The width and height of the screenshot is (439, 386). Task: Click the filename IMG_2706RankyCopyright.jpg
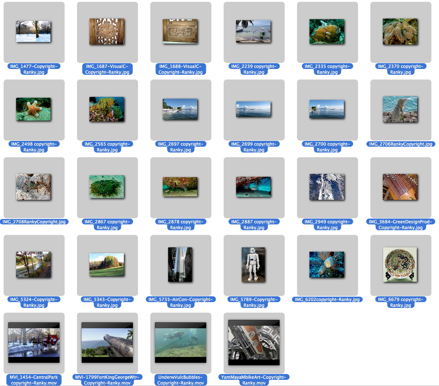401,144
